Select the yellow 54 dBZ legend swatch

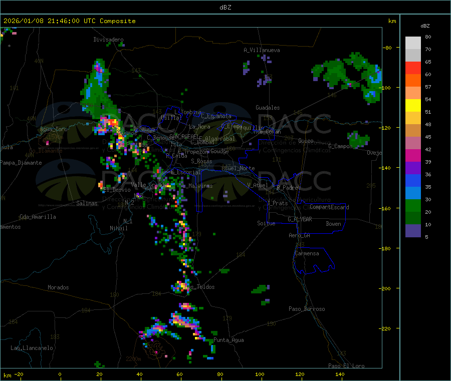(x=413, y=106)
